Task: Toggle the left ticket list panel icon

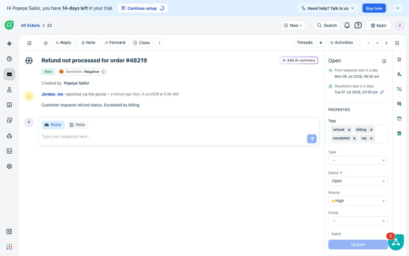Action: pyautogui.click(x=29, y=43)
